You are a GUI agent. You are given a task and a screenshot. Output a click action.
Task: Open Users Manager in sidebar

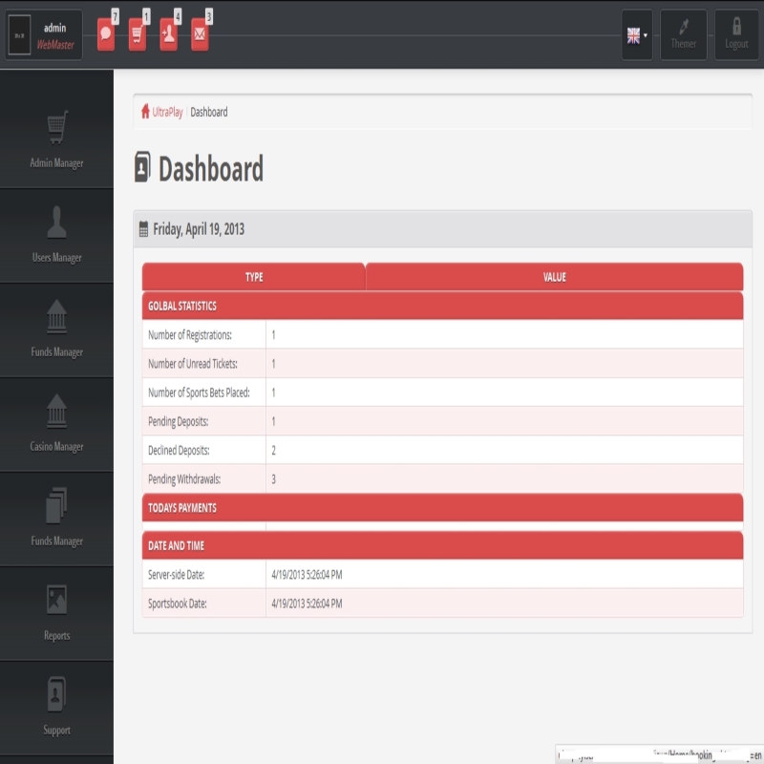pyautogui.click(x=56, y=235)
